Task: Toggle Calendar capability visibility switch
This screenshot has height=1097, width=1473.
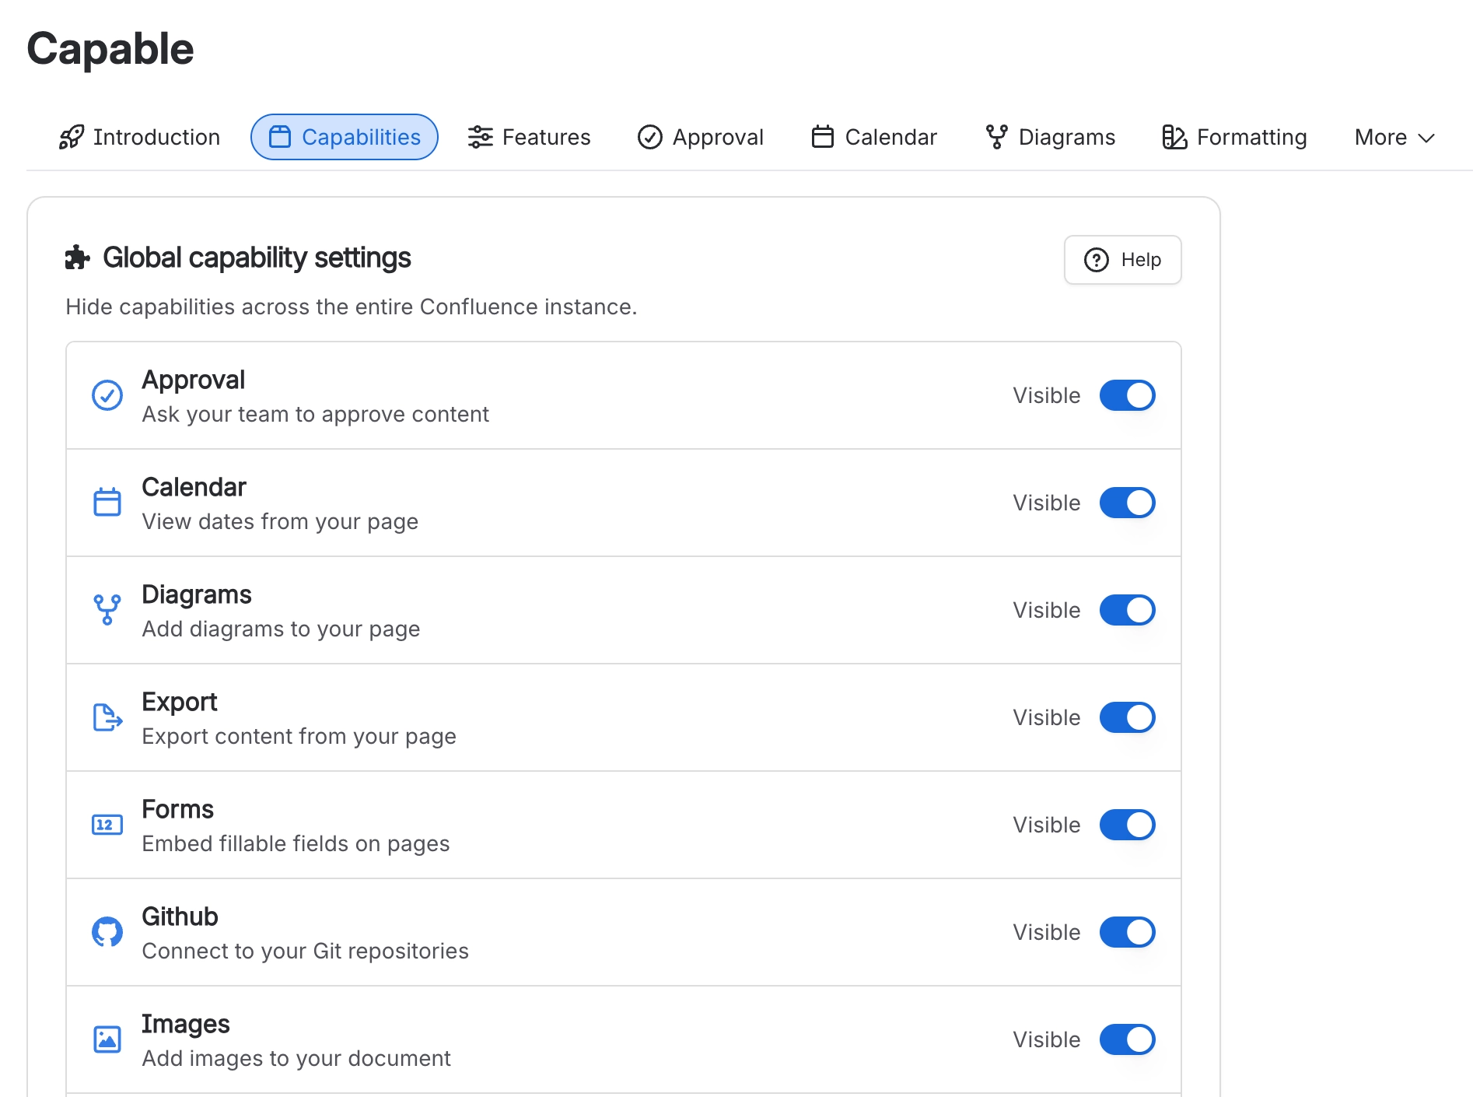Action: coord(1128,503)
